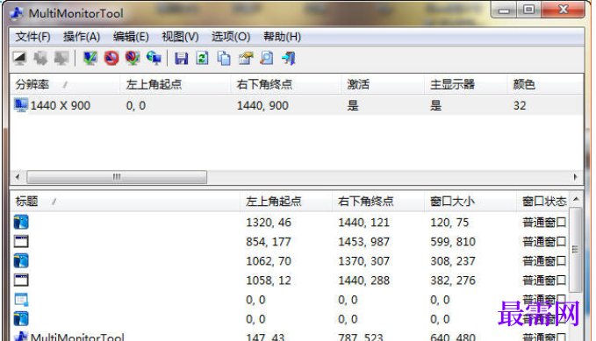Select the window icon in the 1062, 70 row
Screen dimensions: 596x341
coord(21,261)
